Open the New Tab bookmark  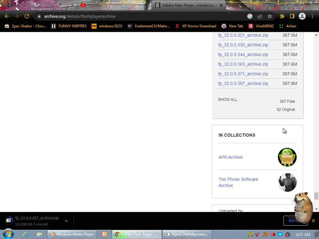tap(232, 26)
